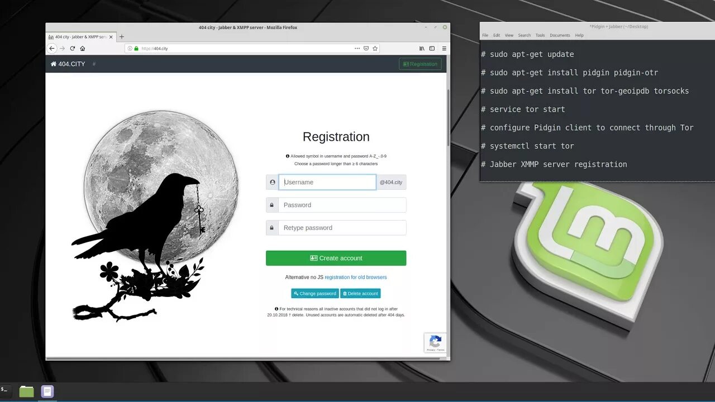Screen dimensions: 715x402
Task: Click the # link in navbar
Action: tap(94, 64)
